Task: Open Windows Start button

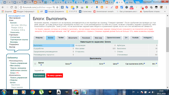Action: [x=4, y=92]
